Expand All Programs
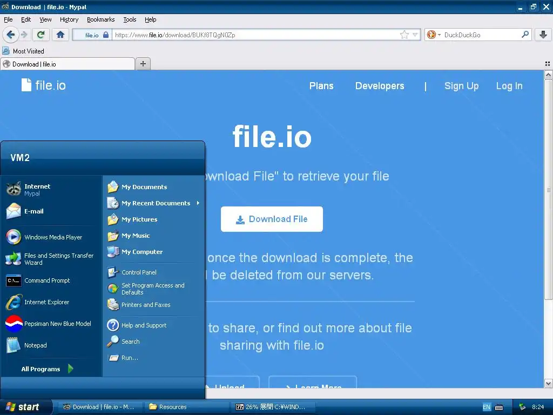This screenshot has height=415, width=553. 48,369
